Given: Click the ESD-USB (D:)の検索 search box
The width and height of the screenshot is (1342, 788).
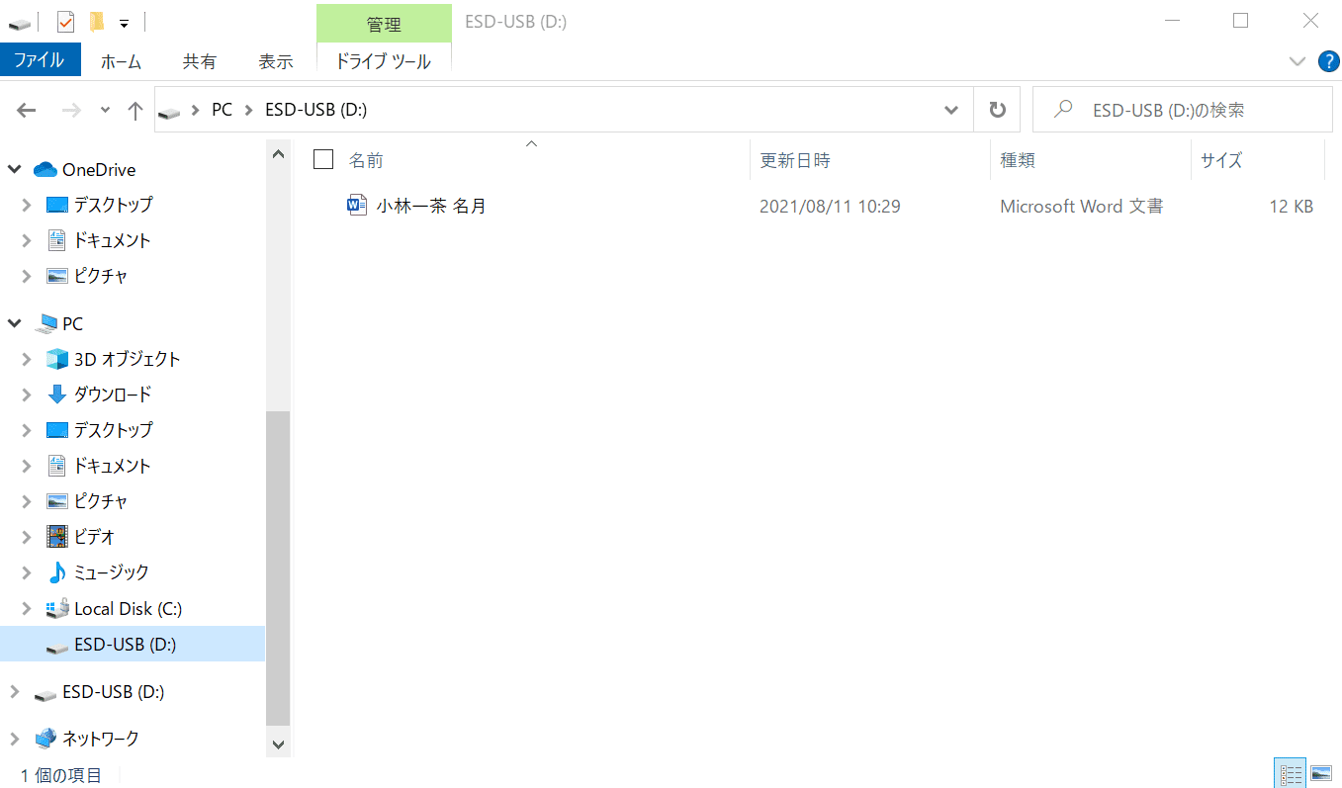Looking at the screenshot, I should coord(1185,110).
